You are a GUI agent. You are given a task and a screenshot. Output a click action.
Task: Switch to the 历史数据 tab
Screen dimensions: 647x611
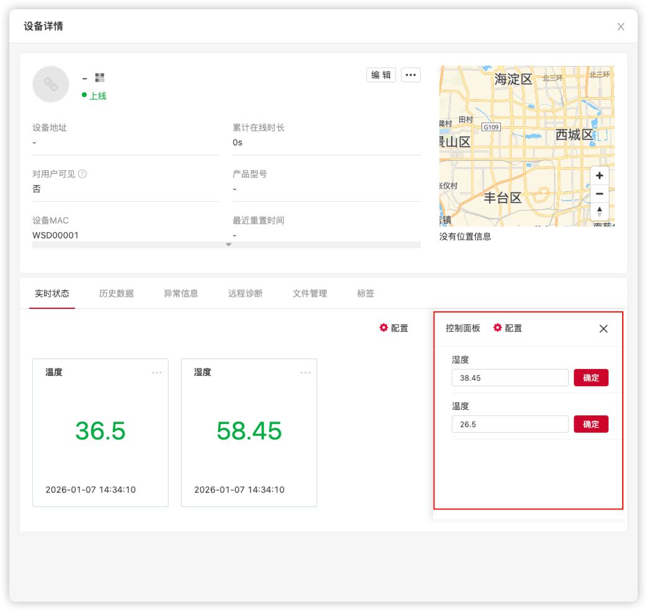point(116,293)
